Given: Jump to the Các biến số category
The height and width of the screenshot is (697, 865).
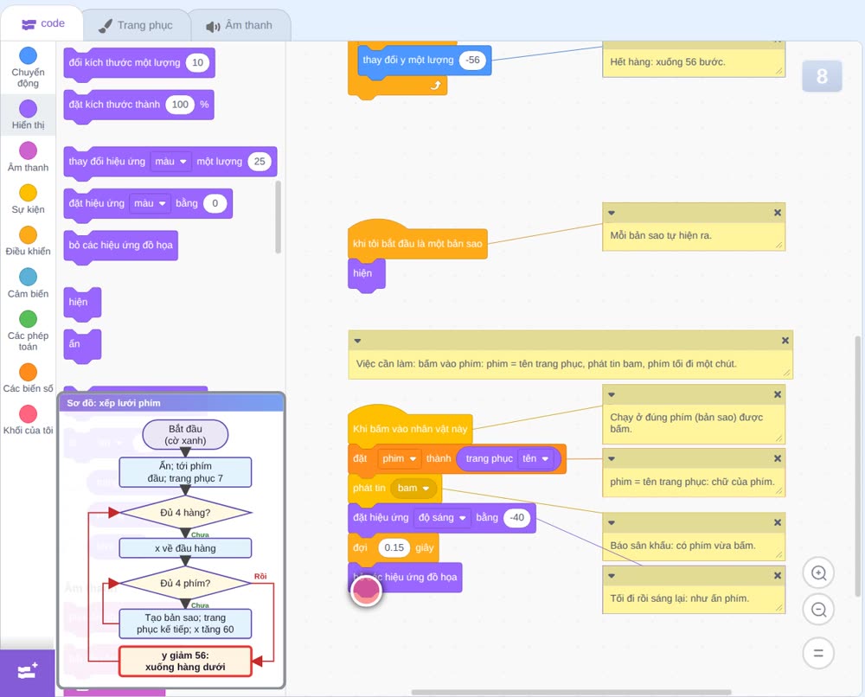Looking at the screenshot, I should [x=28, y=378].
